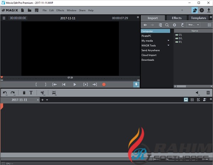Open the Window menu
Viewport: 213px width, 165px height.
click(x=72, y=10)
